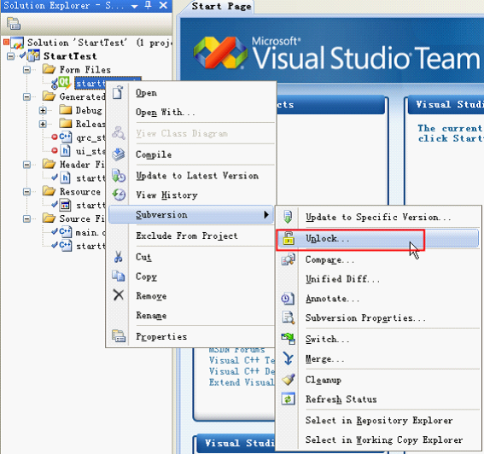The width and height of the screenshot is (484, 454).
Task: Expand the Release folder
Action: (43, 124)
